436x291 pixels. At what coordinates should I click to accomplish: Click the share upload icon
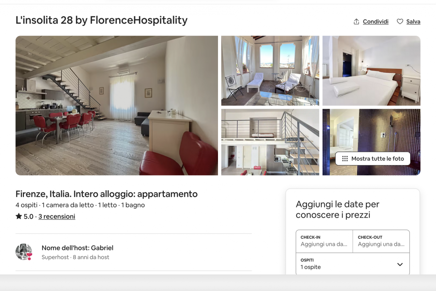point(356,22)
